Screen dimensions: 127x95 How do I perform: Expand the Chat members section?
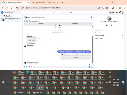pos(109,33)
